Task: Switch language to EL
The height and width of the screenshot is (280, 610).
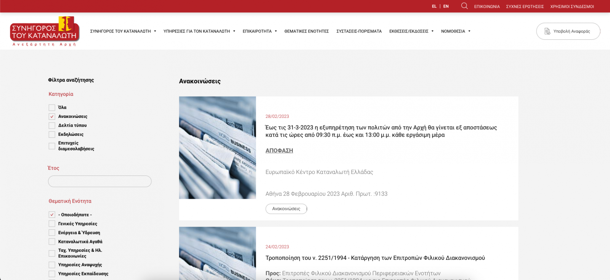Action: click(x=434, y=6)
